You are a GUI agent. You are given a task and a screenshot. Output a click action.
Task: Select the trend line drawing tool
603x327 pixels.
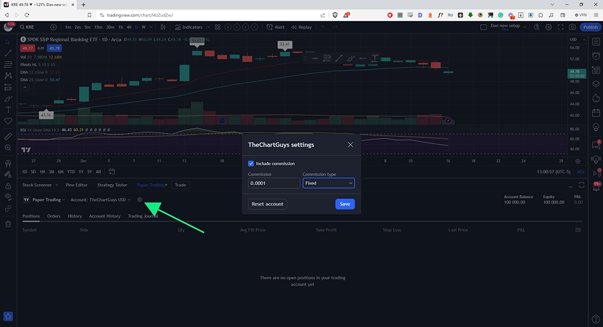coord(8,53)
